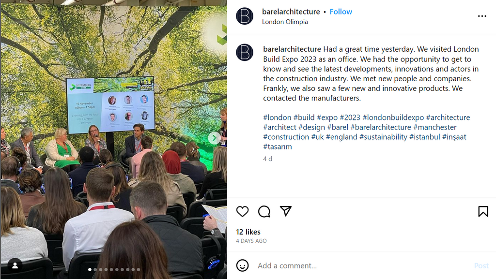Image resolution: width=496 pixels, height=279 pixels.
Task: Open more options three-dot menu
Action: pyautogui.click(x=482, y=16)
